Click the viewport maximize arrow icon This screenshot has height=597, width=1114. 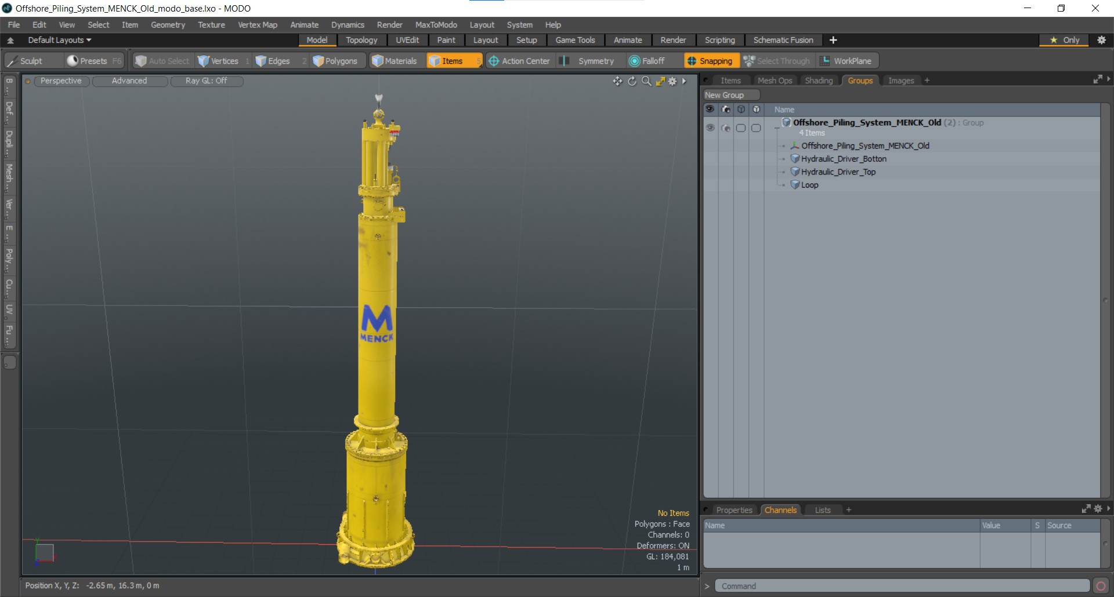[x=660, y=81]
